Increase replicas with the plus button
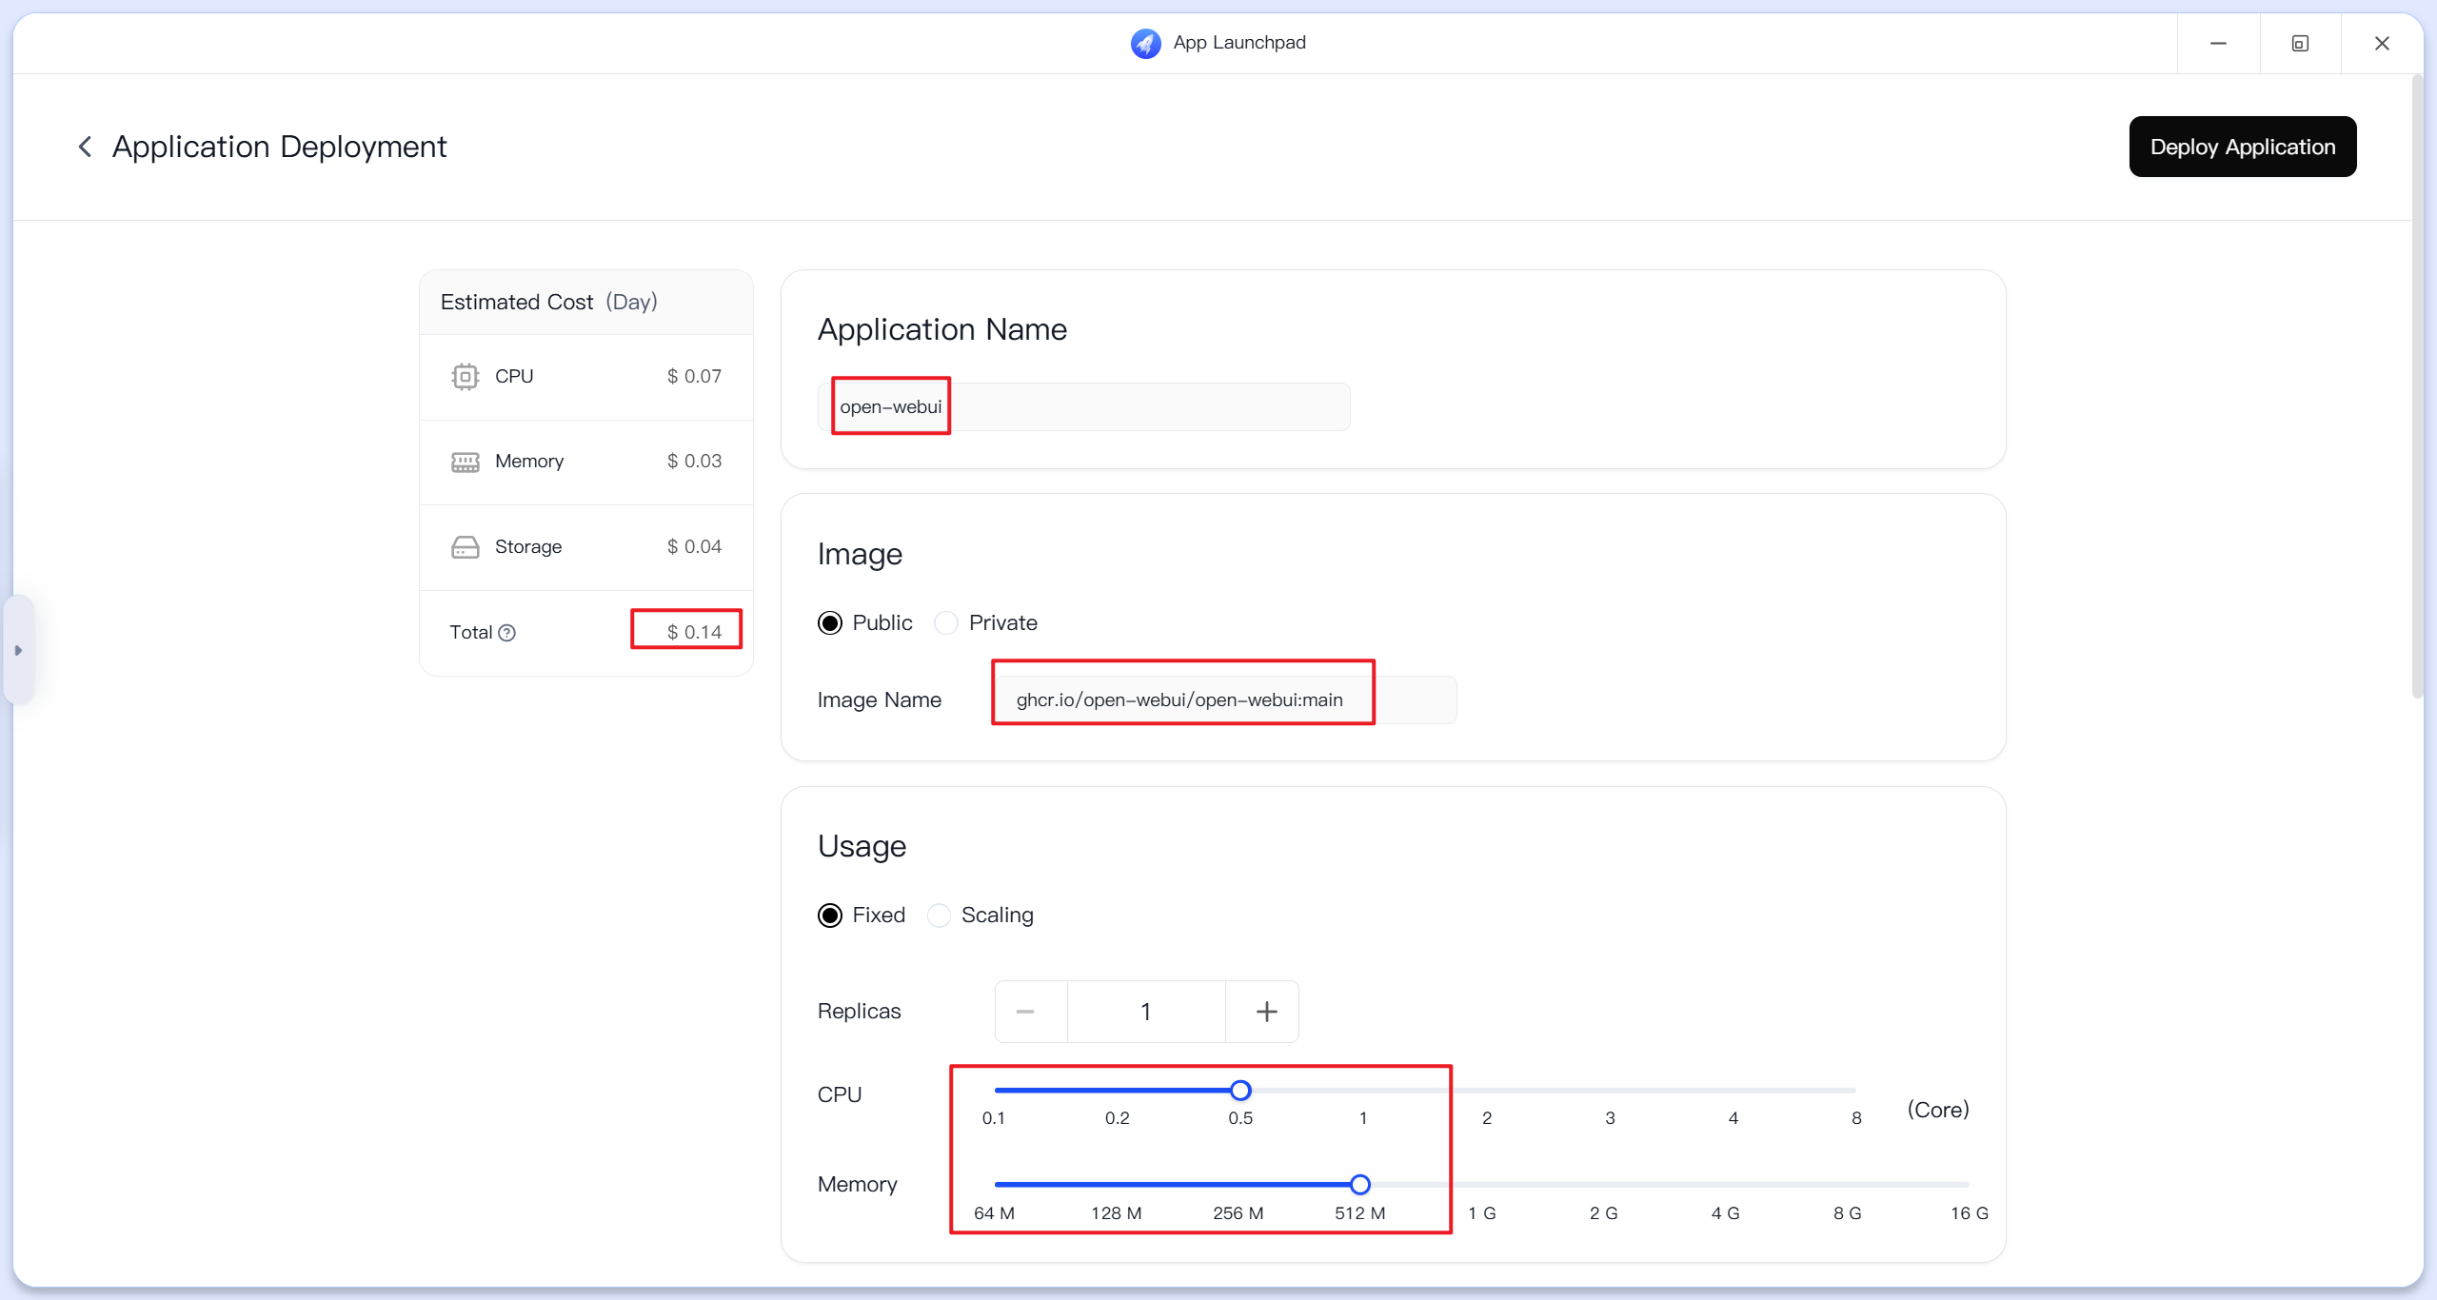The width and height of the screenshot is (2437, 1300). [x=1266, y=1012]
